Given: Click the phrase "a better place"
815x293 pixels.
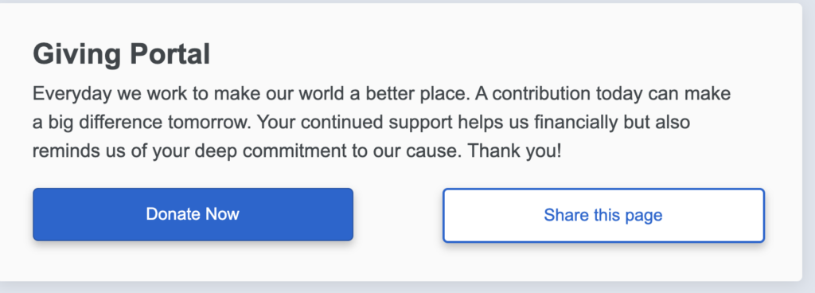Looking at the screenshot, I should coord(409,93).
